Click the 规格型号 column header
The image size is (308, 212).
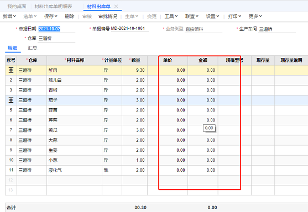click(x=234, y=60)
